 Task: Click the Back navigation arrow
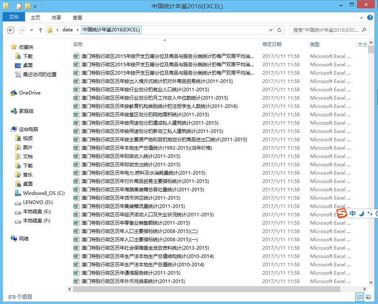[10, 30]
